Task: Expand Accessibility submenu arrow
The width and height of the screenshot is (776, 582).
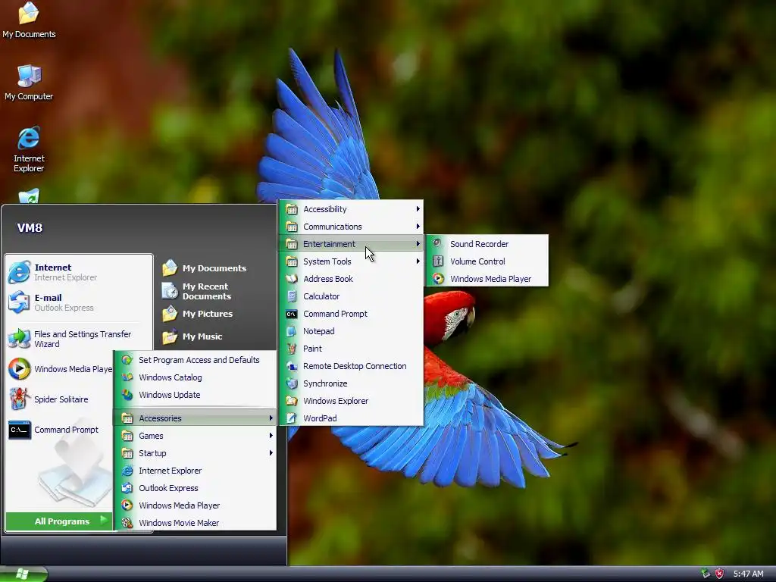Action: point(418,209)
